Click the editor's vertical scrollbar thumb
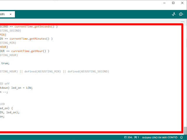 point(185,130)
